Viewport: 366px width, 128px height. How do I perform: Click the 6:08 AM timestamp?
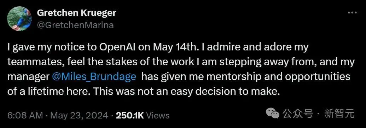[25, 115]
